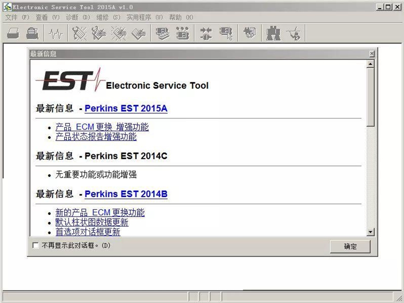
Task: Open the 查看 (V) menu
Action: click(x=47, y=17)
